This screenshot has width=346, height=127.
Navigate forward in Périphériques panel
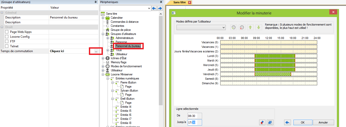[x=160, y=8]
